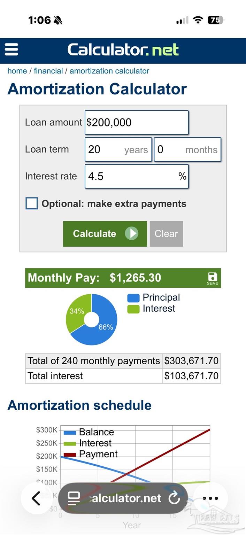Focus the loan term months field
Image resolution: width=246 pixels, height=535 pixels.
[x=187, y=149]
